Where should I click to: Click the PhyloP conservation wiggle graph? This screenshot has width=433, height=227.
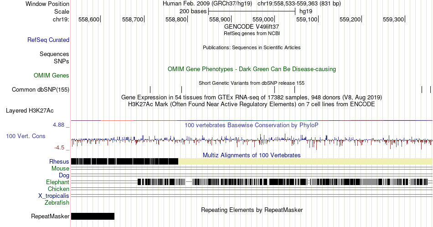(252, 141)
